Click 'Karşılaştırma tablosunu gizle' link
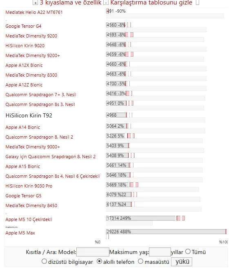This screenshot has width=233, height=274. [x=151, y=2]
